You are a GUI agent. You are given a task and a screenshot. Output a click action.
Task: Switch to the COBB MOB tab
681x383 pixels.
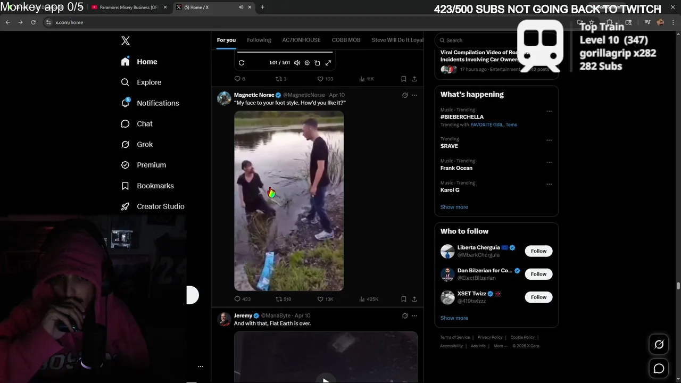[x=346, y=40]
